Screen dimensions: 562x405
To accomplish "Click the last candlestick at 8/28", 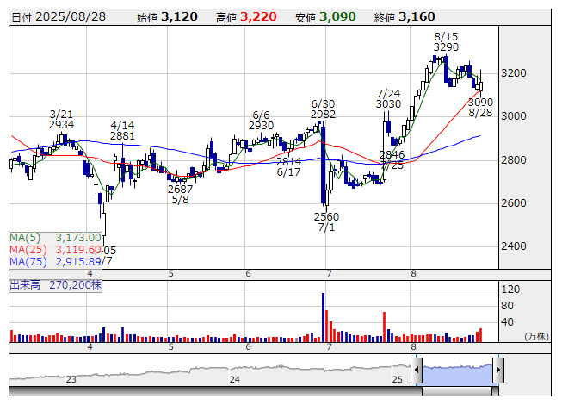I will (480, 84).
